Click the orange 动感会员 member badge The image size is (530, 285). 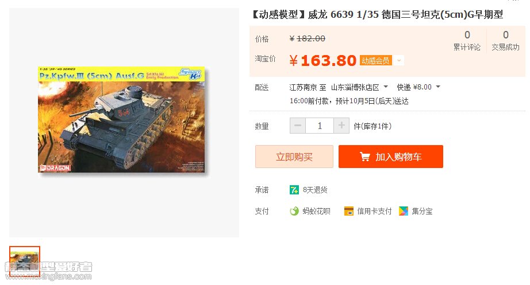pos(375,61)
